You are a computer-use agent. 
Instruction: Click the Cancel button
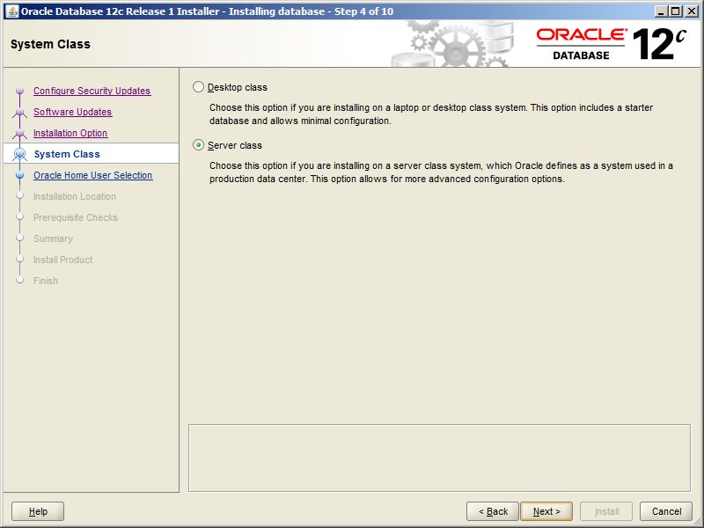pyautogui.click(x=666, y=511)
